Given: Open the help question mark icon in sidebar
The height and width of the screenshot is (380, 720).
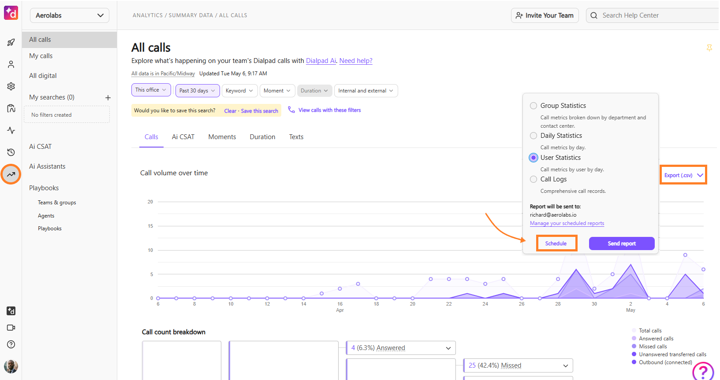Looking at the screenshot, I should pyautogui.click(x=11, y=344).
